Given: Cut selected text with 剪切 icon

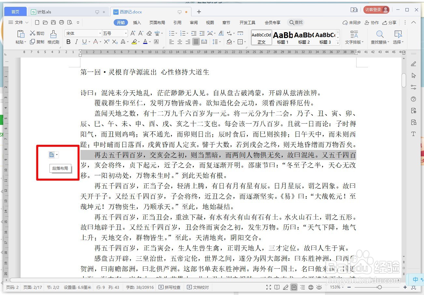Looking at the screenshot, I should click(x=37, y=33).
